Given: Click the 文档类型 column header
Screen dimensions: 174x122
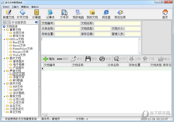Looking at the screenshot, I should pos(156,65).
